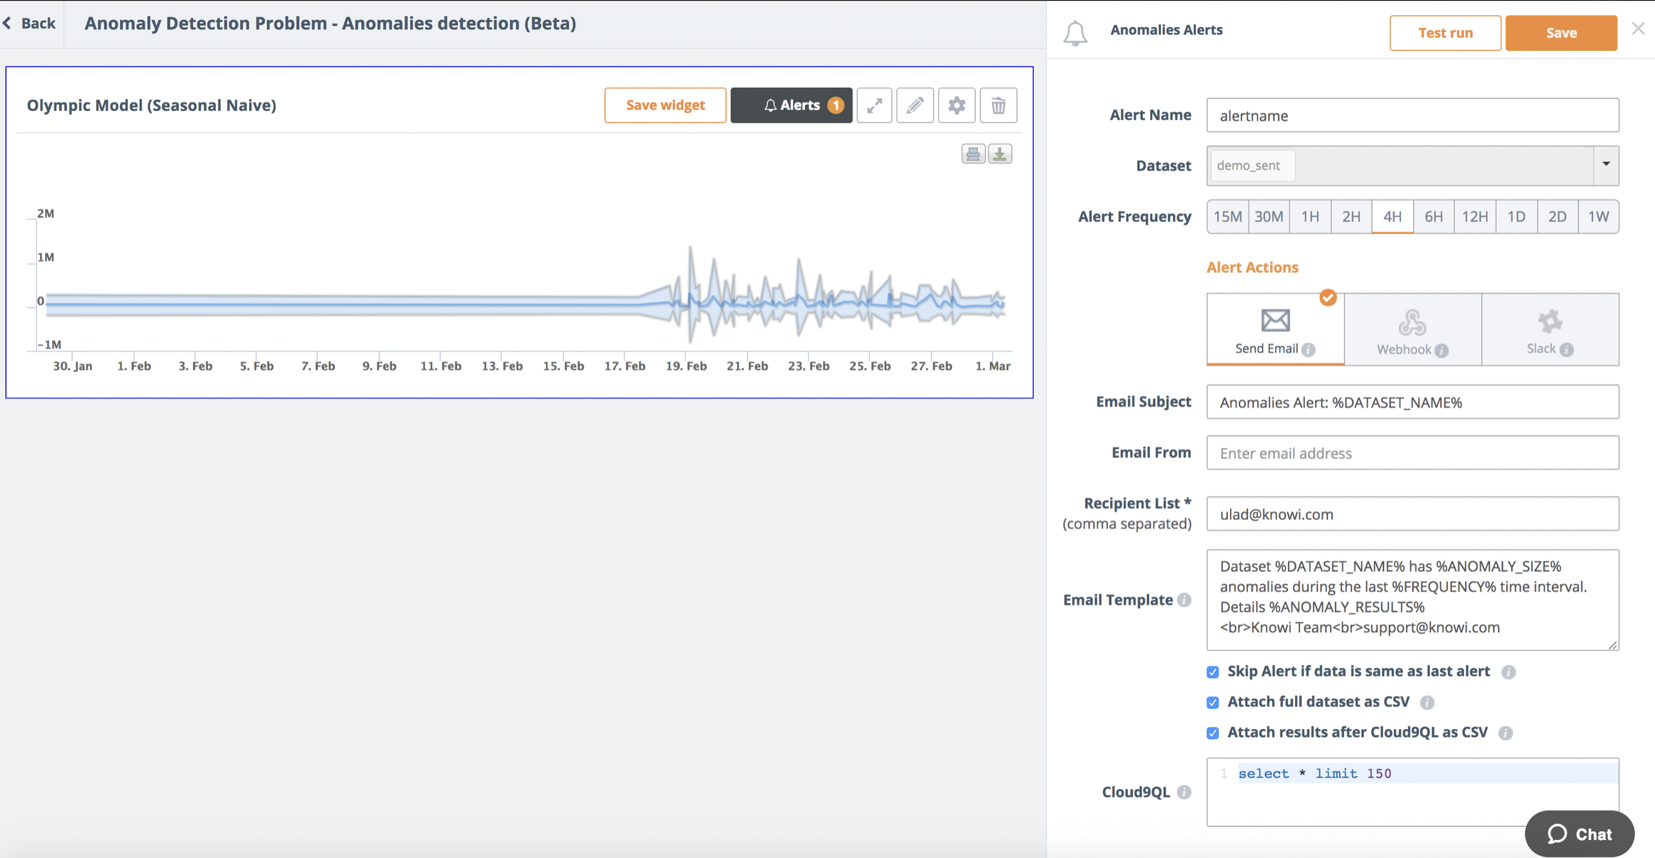
Task: Go back using Back chevron
Action: (8, 23)
